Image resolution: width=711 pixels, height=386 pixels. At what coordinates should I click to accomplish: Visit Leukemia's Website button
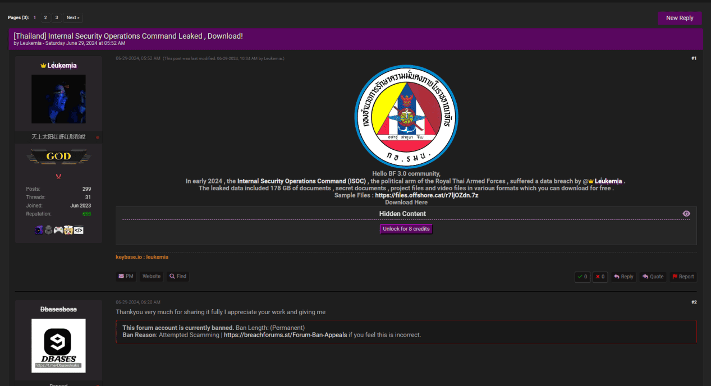coord(152,276)
